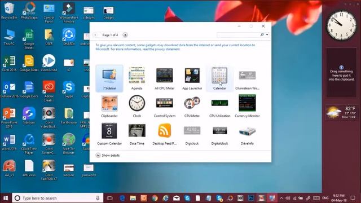The height and width of the screenshot is (203, 361).
Task: Open the search options dropdown arrow
Action: tap(267, 35)
